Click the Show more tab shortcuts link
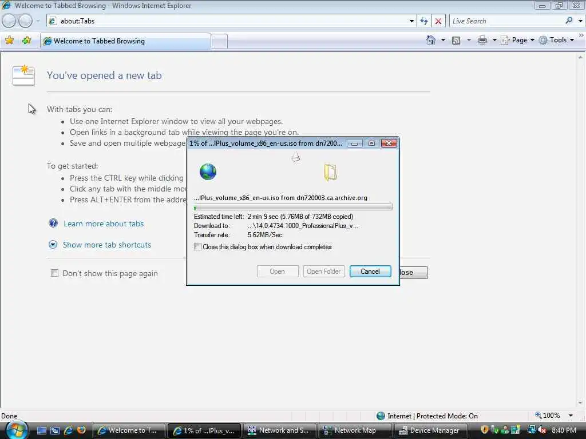 pyautogui.click(x=107, y=245)
